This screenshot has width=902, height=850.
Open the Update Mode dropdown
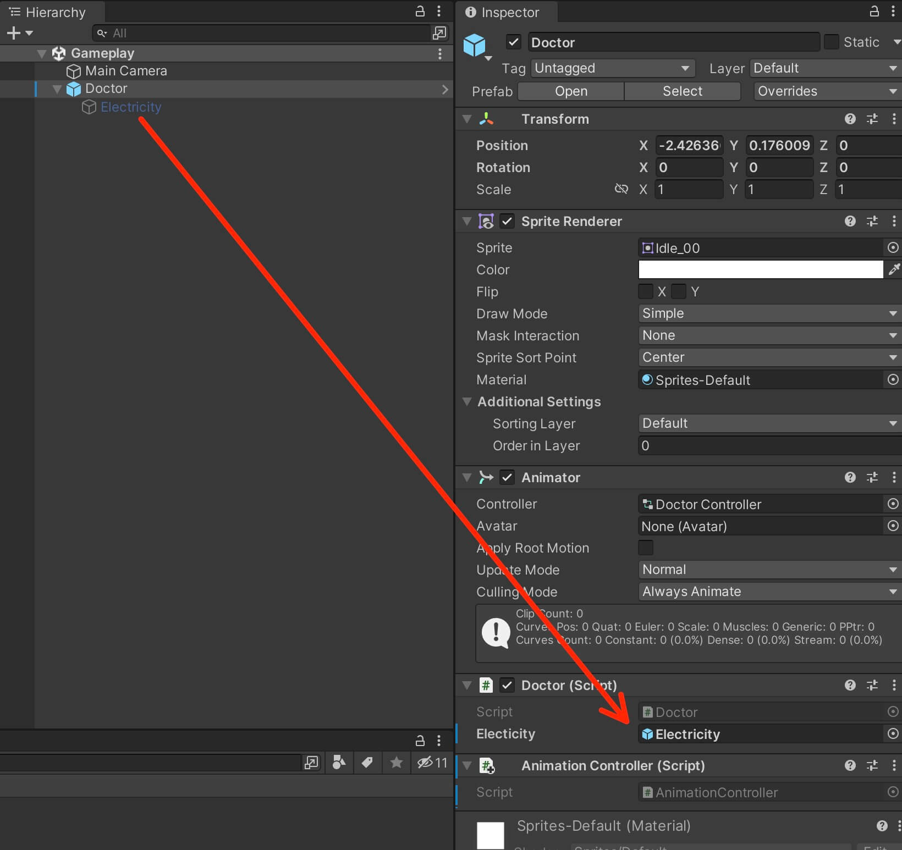[x=768, y=570]
